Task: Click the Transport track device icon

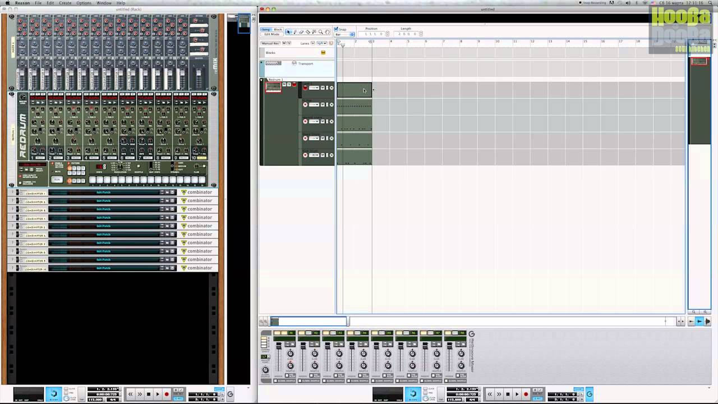Action: [273, 63]
